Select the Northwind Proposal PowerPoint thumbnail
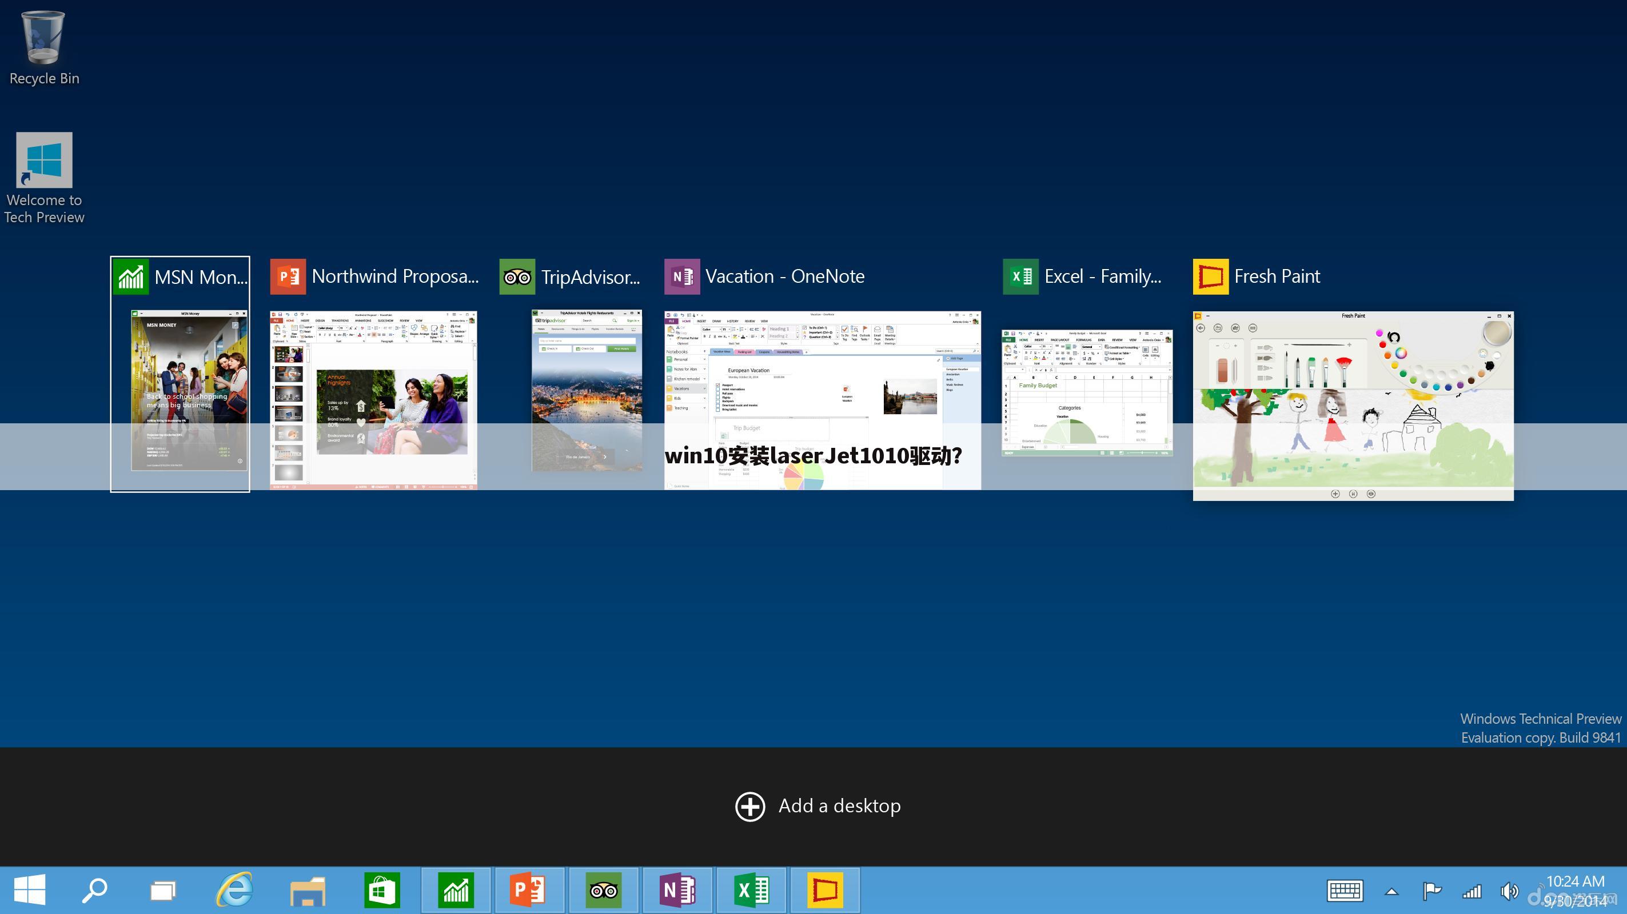This screenshot has width=1627, height=914. click(373, 400)
